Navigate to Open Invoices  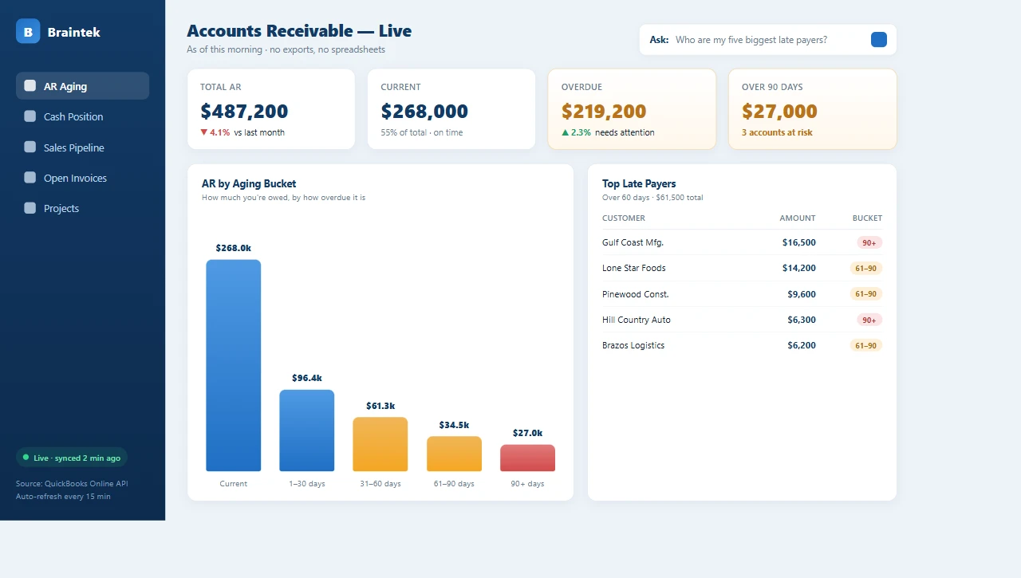[82, 178]
